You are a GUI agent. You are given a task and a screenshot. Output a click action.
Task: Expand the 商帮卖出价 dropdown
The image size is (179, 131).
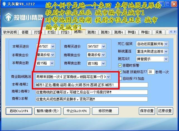coord(103,55)
